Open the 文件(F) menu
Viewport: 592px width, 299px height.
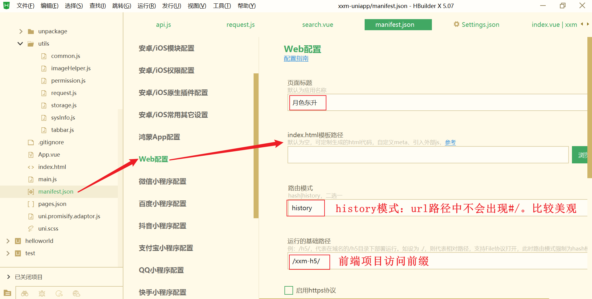(x=25, y=6)
